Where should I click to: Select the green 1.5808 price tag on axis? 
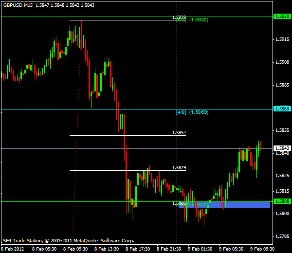pos(282,201)
